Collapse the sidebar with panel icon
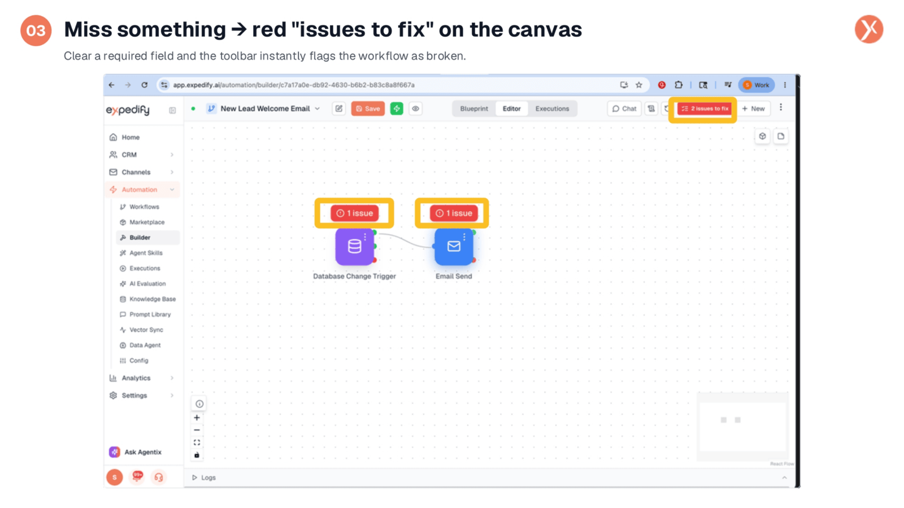 172,111
